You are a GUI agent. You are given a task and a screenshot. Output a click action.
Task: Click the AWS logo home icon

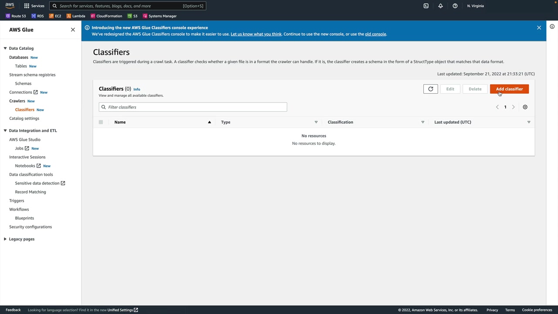[x=10, y=6]
